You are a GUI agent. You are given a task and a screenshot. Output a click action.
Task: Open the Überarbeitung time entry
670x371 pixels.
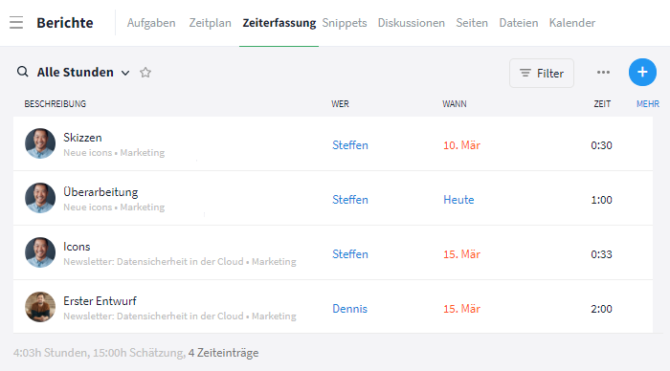click(100, 192)
